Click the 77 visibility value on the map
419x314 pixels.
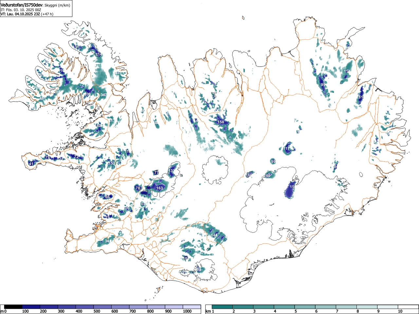[x=156, y=173]
